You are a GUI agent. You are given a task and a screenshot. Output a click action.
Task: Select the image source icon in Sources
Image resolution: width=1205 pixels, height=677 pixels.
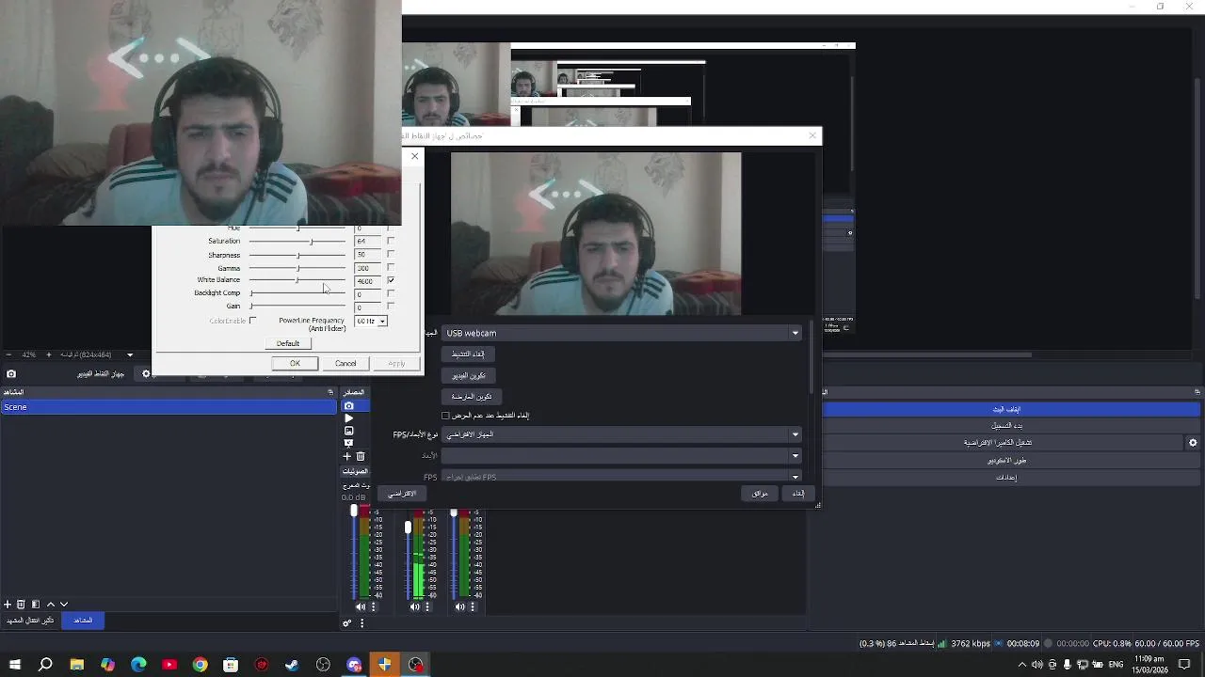click(348, 431)
